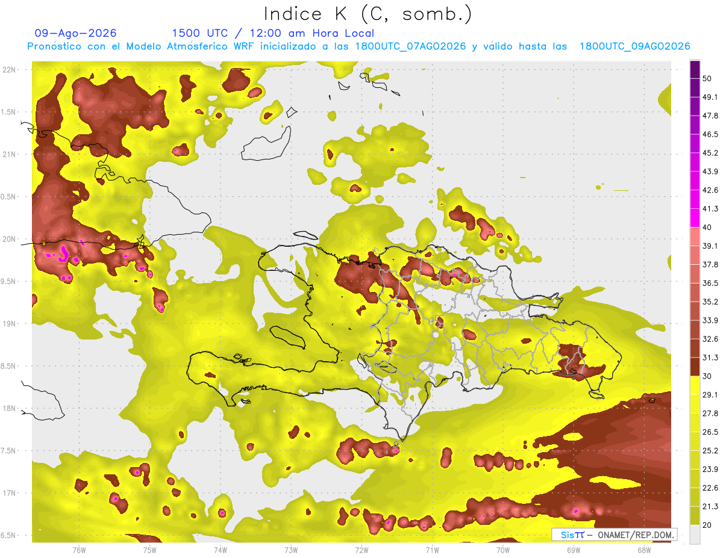Click the color scale label '25.2'
The width and height of the screenshot is (723, 558).
pos(710,450)
